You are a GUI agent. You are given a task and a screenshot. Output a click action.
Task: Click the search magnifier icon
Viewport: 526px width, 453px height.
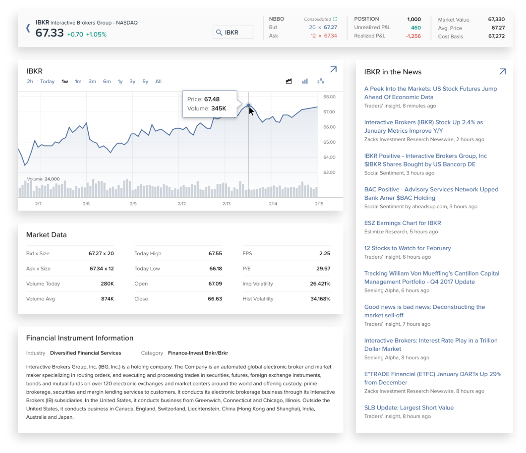pos(219,33)
